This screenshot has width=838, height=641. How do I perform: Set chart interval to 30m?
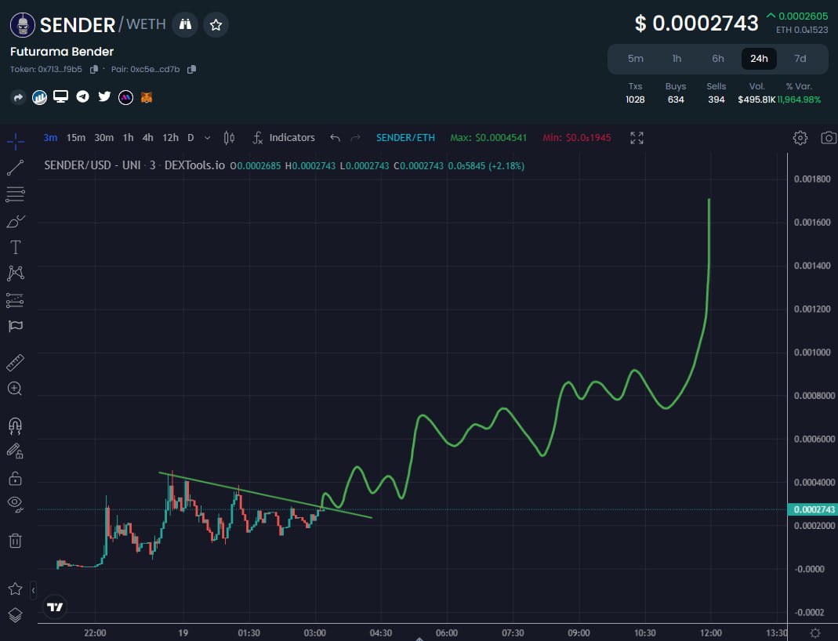[x=103, y=138]
